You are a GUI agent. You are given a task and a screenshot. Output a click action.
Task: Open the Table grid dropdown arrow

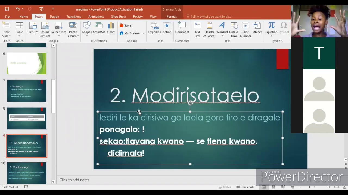pos(19,36)
